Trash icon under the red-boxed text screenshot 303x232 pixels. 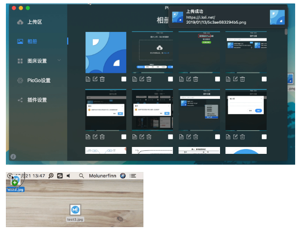(x=195, y=79)
